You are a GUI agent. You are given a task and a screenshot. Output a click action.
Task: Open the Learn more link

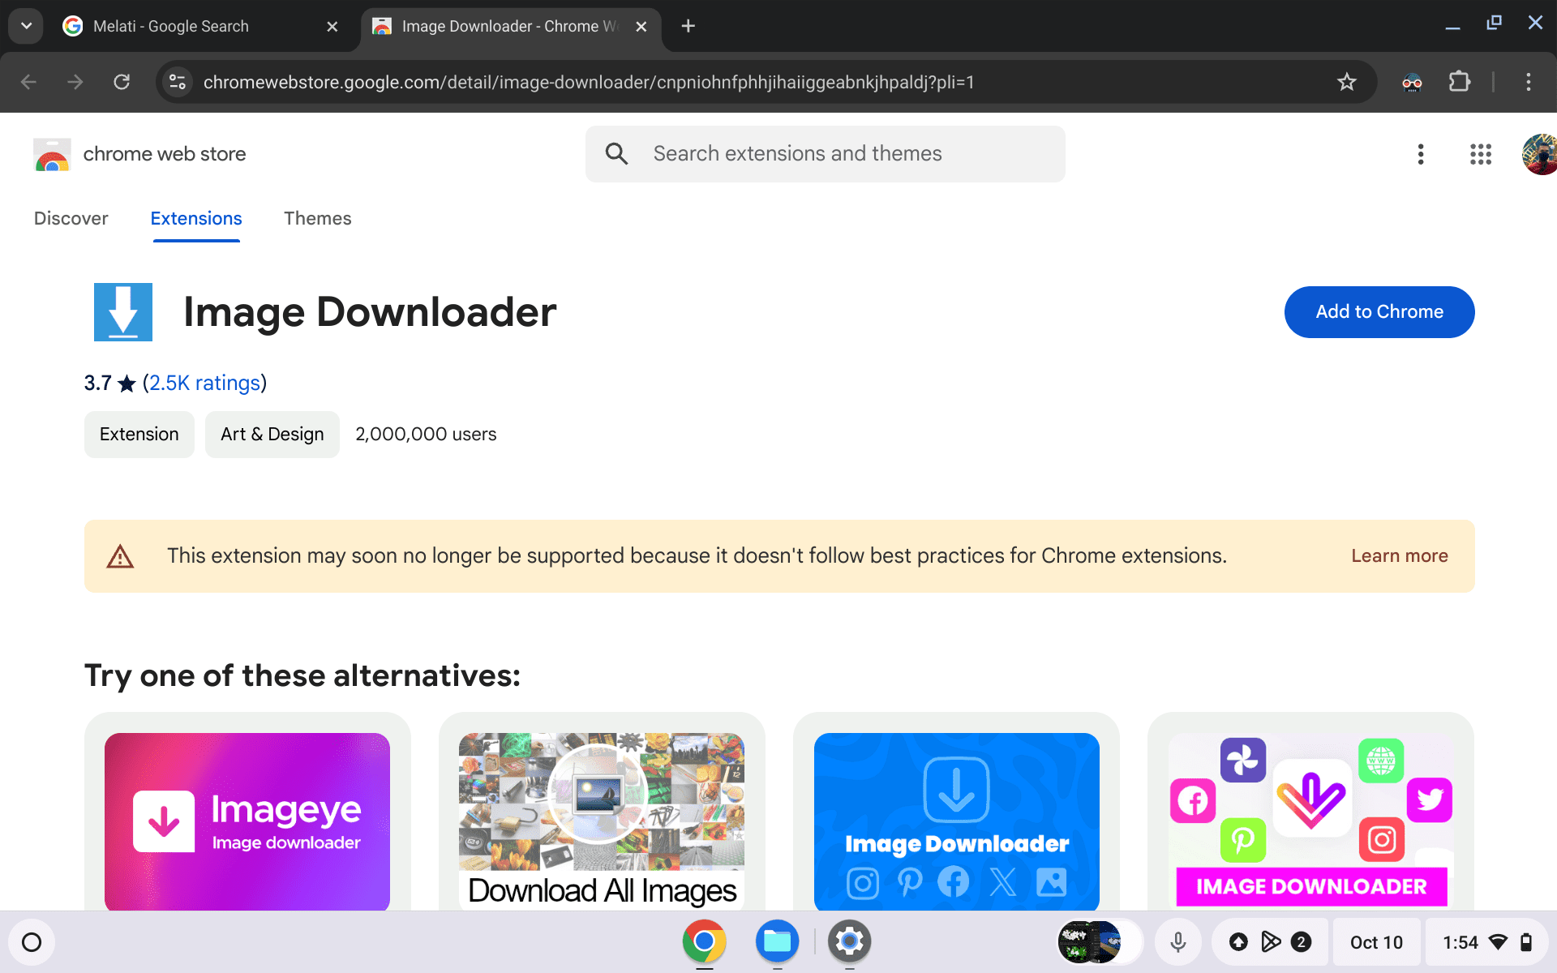coord(1400,556)
